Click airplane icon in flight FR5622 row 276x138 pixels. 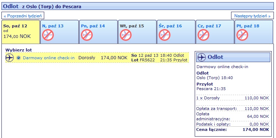(x=10, y=57)
